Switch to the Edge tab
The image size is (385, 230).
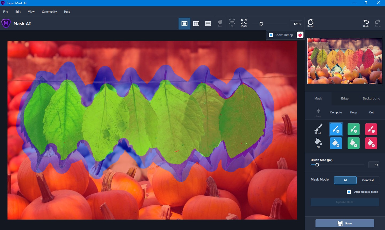[x=345, y=98]
